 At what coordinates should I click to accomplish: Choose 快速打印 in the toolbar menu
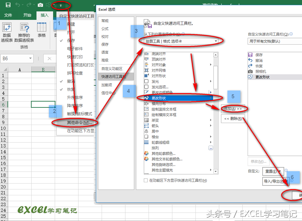pos(75,57)
